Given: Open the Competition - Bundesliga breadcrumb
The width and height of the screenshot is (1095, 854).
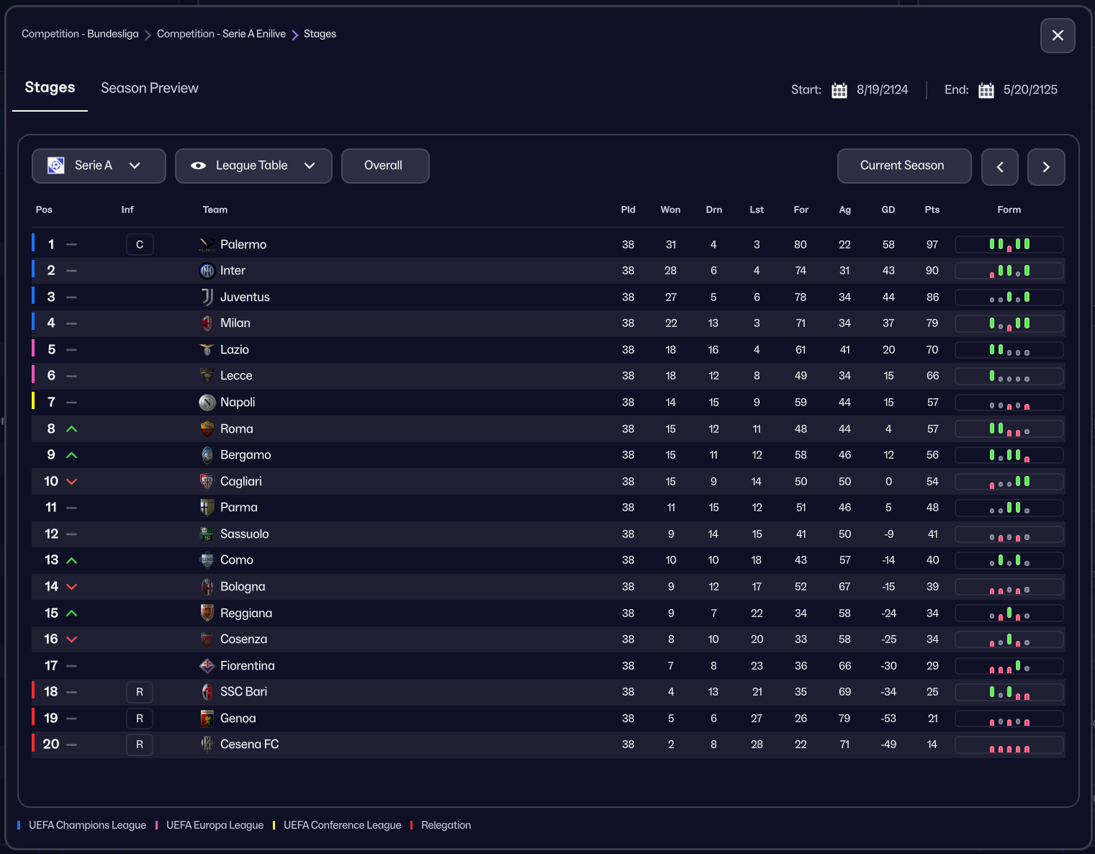Looking at the screenshot, I should (x=80, y=34).
